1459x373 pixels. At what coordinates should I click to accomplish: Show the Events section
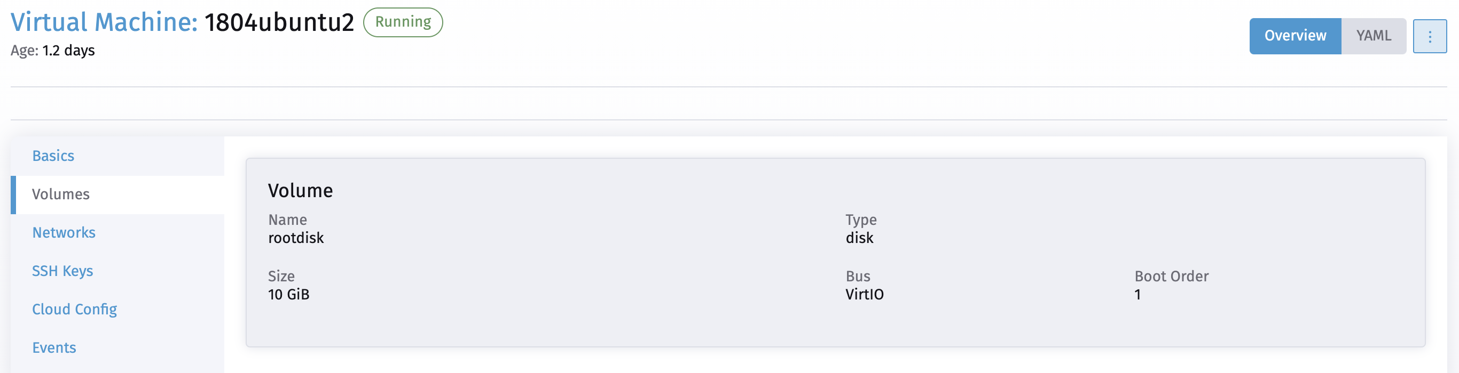(x=54, y=347)
